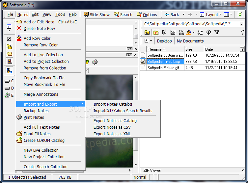Go to the Desktop shortcut
The image size is (248, 183).
164,41
